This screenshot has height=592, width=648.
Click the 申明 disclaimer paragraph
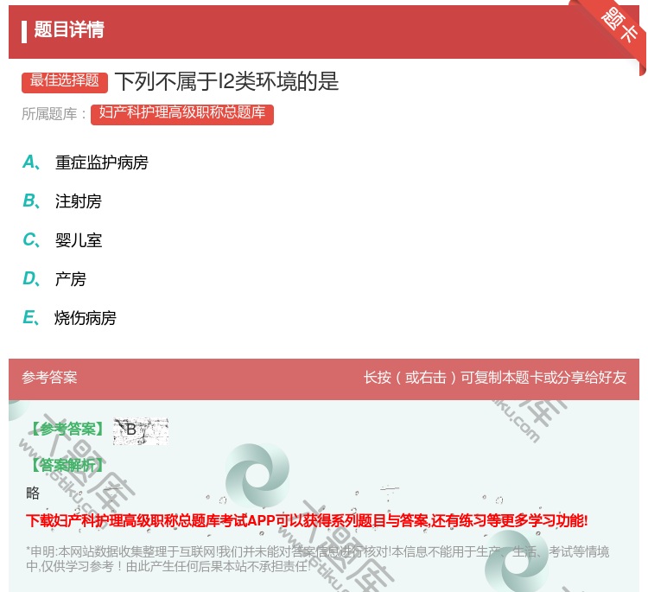(x=317, y=558)
